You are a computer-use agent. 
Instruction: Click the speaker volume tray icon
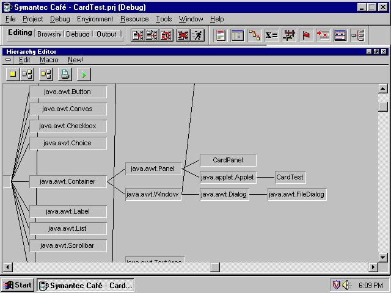346,285
